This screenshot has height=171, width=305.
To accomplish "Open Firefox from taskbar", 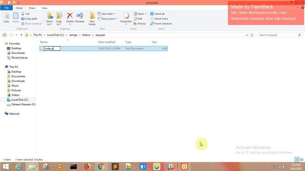I will pos(87,167).
